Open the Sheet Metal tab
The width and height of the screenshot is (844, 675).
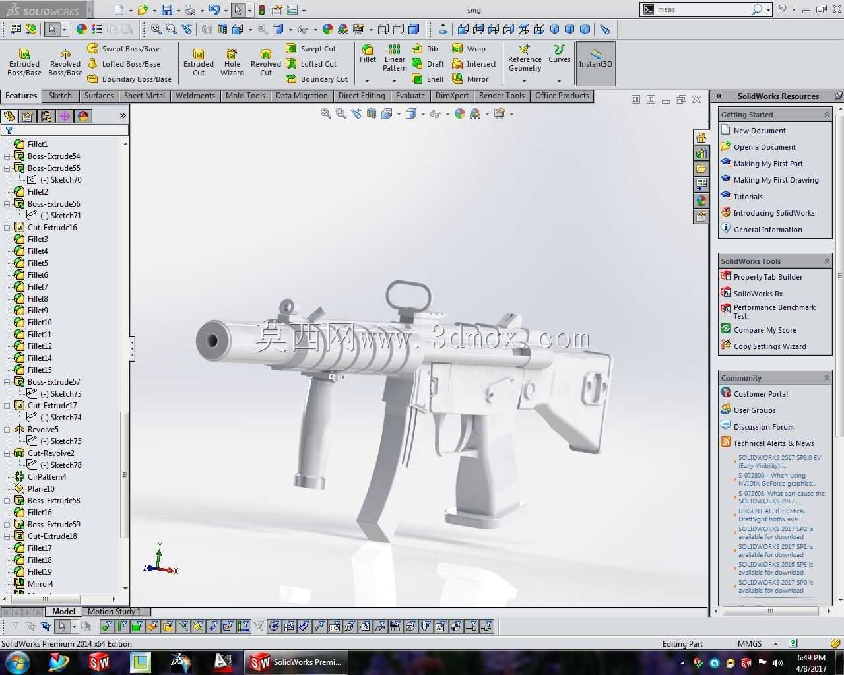tap(145, 96)
